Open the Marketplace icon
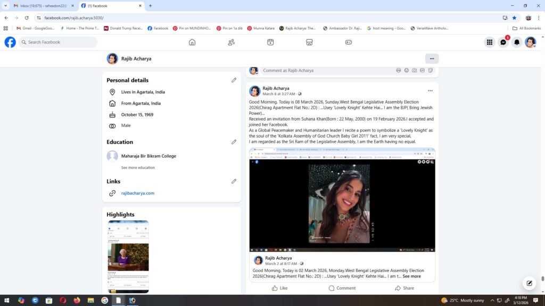 (309, 42)
